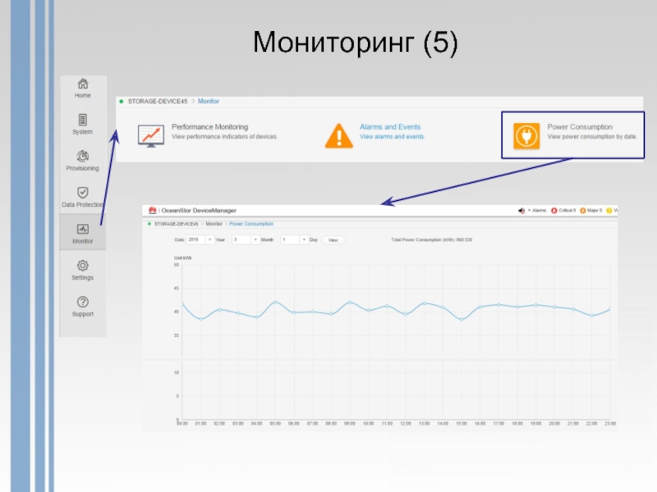657x492 pixels.
Task: Click the red Critical alarm icon
Action: (554, 211)
